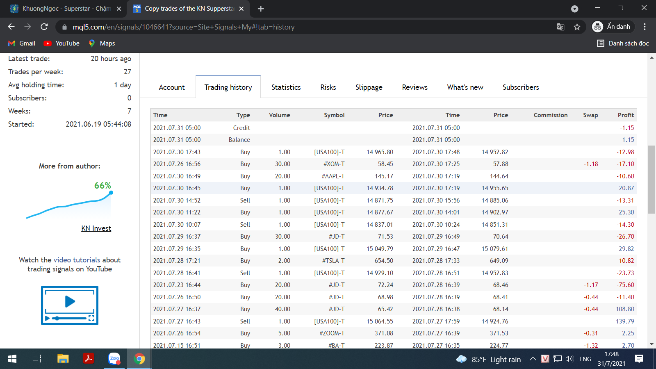Open Chrome's three-dot menu
Screen dimensions: 656x369
pyautogui.click(x=645, y=27)
